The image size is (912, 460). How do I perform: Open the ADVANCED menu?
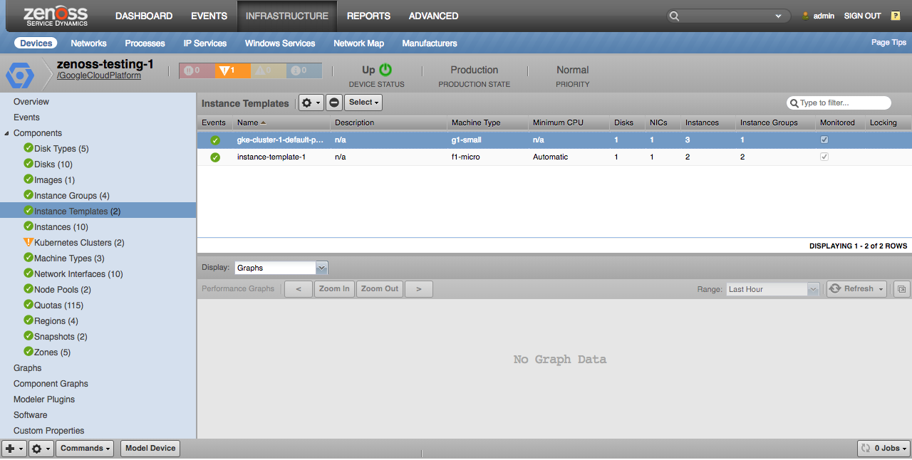(433, 16)
